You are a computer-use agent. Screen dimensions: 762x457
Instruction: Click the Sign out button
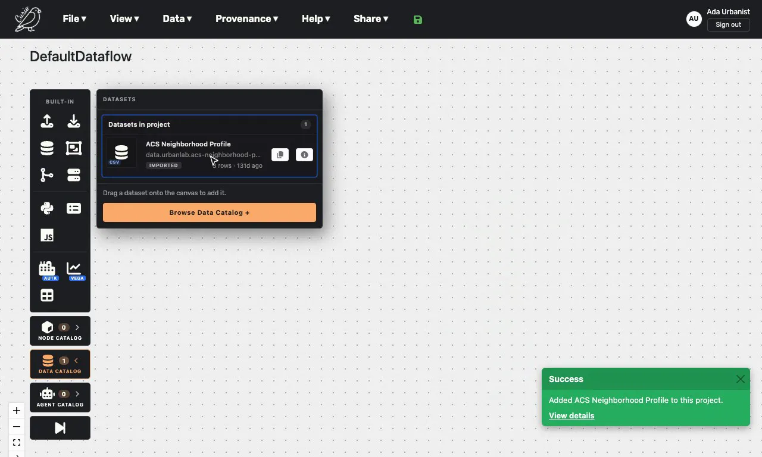[x=728, y=24]
